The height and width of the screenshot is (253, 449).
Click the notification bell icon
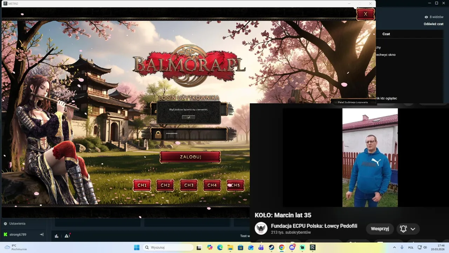[x=403, y=229]
